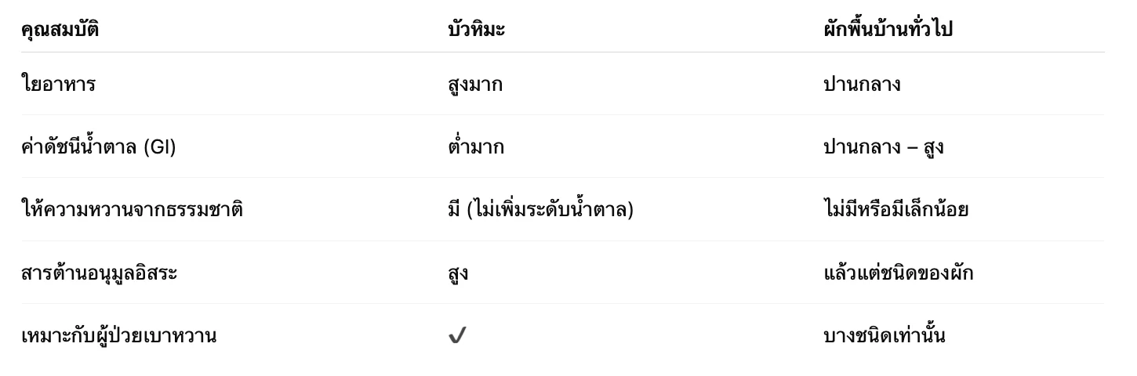Click the แล้วแต่ชนิดของผัก cell
The image size is (1137, 376).
(x=898, y=273)
